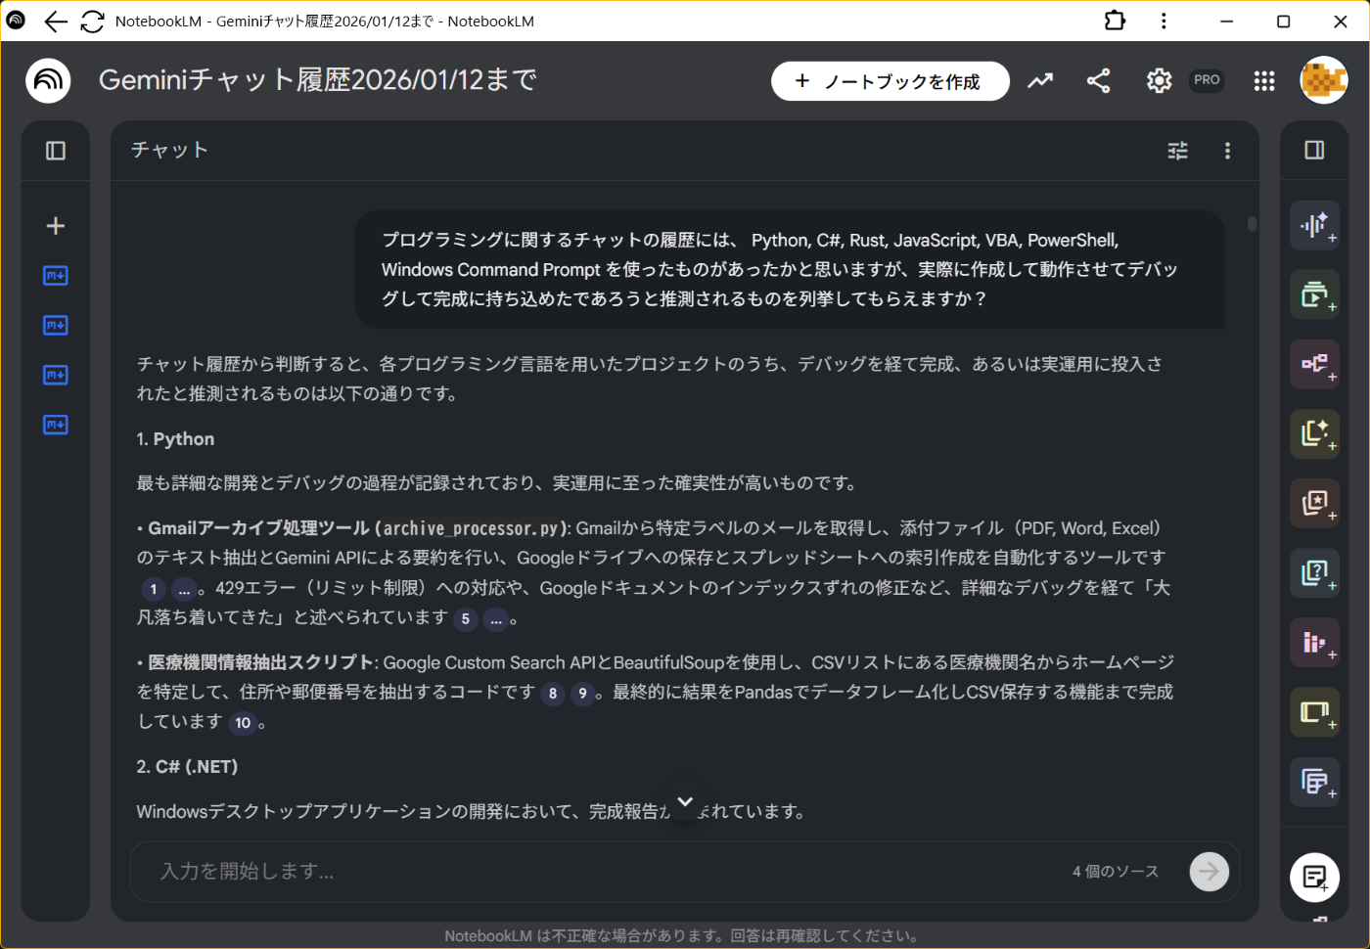Open the account avatar menu
Image resolution: width=1370 pixels, height=949 pixels.
pos(1323,80)
